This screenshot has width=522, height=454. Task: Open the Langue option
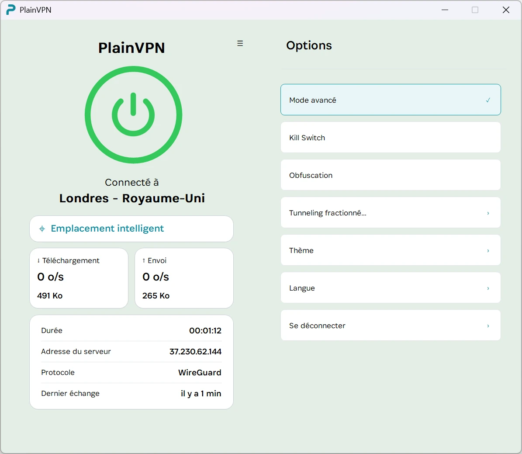coord(391,288)
